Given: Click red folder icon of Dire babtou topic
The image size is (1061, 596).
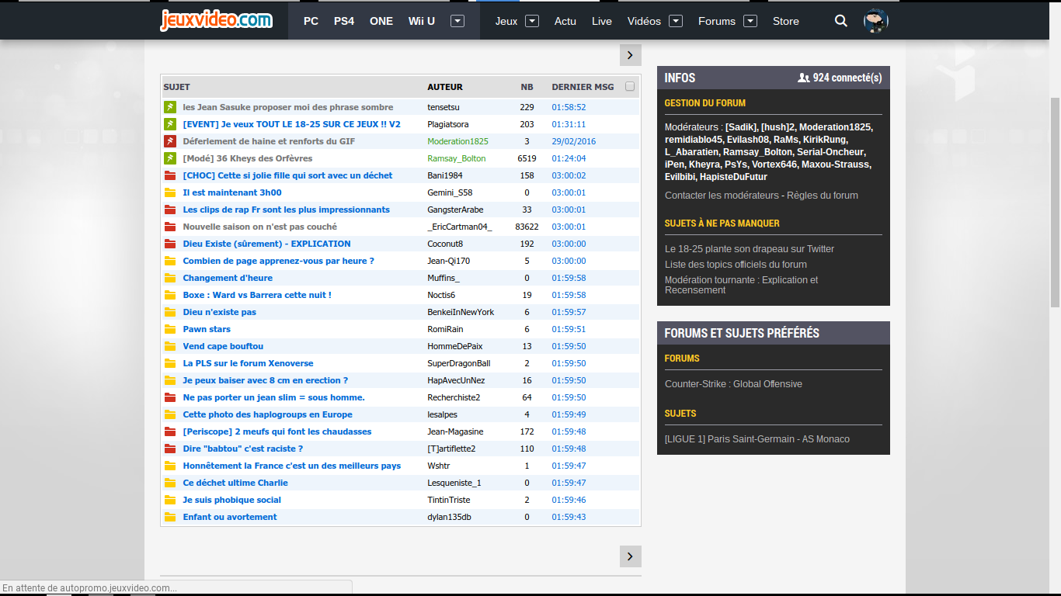Looking at the screenshot, I should tap(170, 449).
